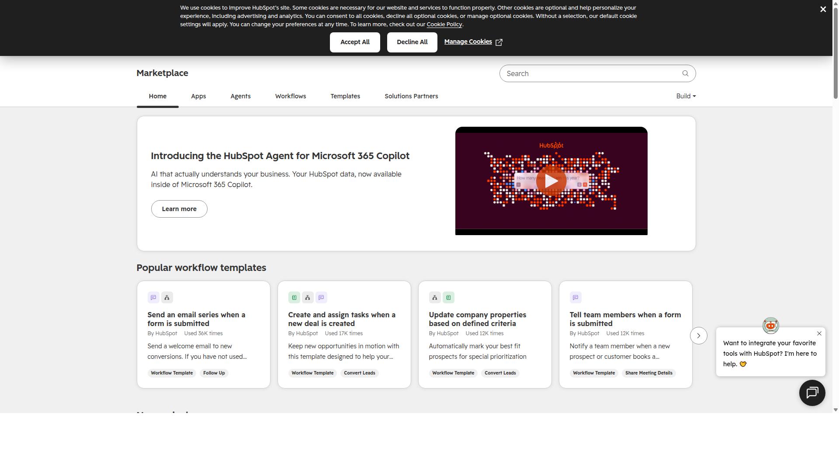Click 'Used 17K times' text
Image resolution: width=839 pixels, height=472 pixels.
point(343,333)
